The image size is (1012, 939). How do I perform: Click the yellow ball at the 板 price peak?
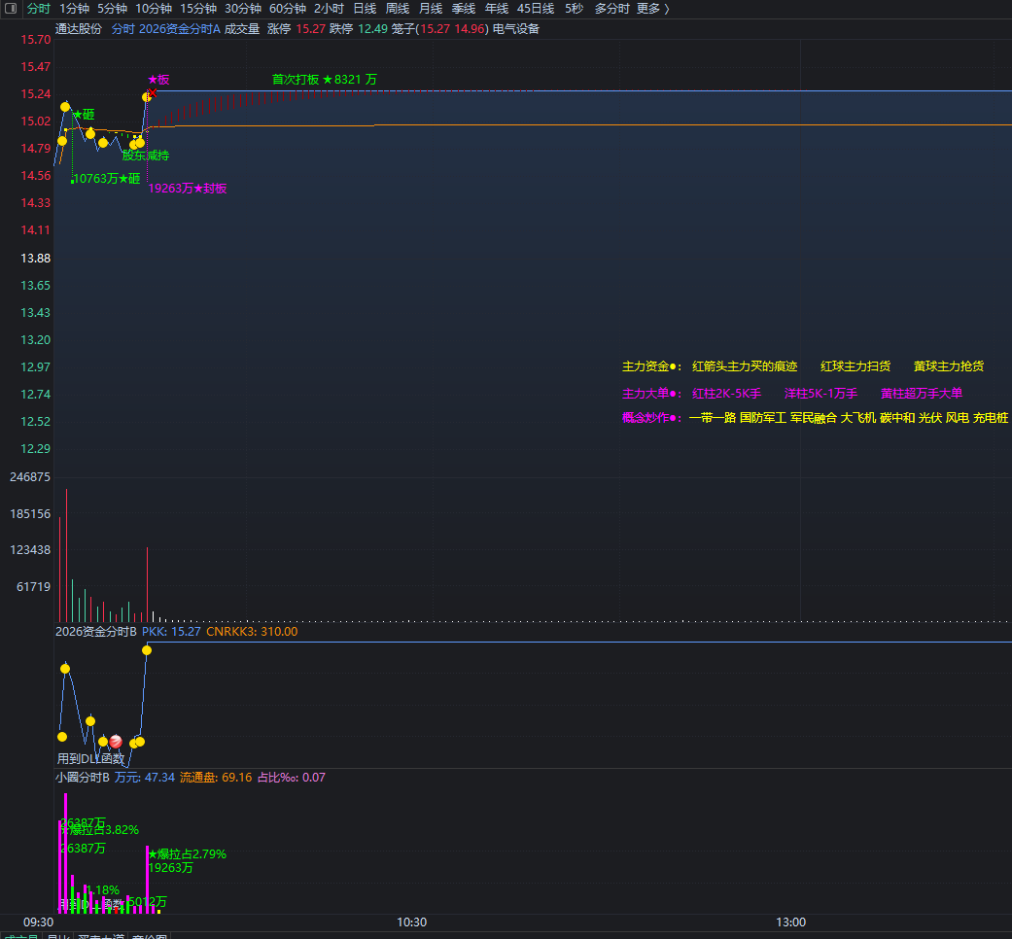pos(147,96)
